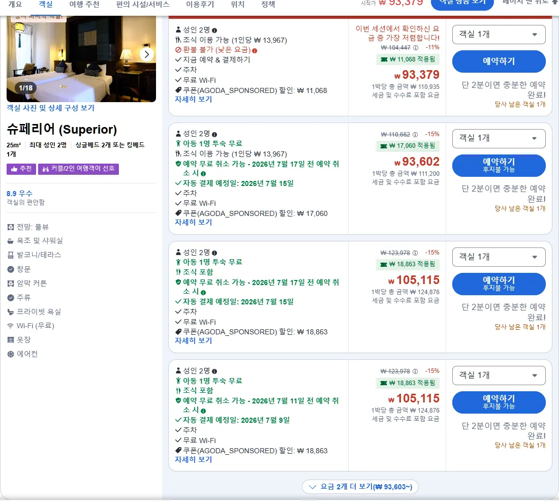The width and height of the screenshot is (559, 501).
Task: Expand 요금 2개 더 보기 to see more rates
Action: [x=360, y=487]
